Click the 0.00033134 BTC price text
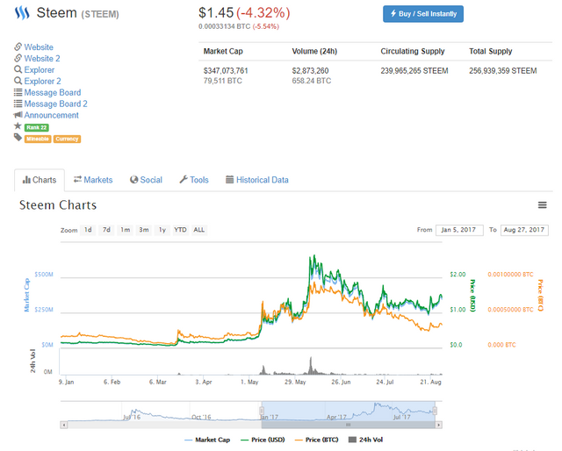 pos(225,26)
